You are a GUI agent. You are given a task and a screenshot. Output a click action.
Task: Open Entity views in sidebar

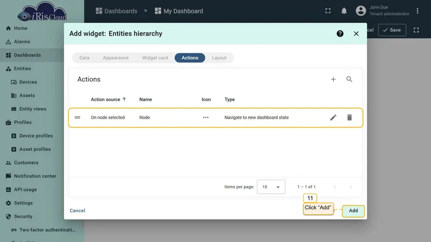tap(32, 109)
